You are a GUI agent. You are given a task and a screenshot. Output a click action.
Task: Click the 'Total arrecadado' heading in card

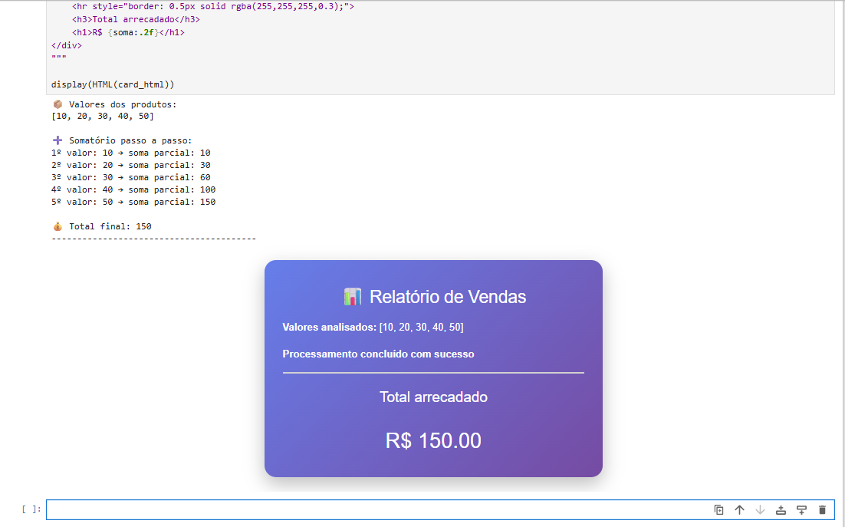coord(433,397)
